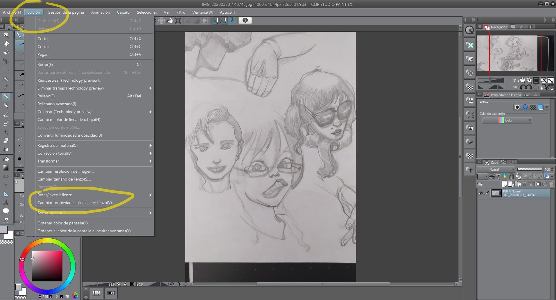Viewport: 556px width, 300px height.
Task: Select the Zoom magnifier tool
Action: (x=6, y=35)
